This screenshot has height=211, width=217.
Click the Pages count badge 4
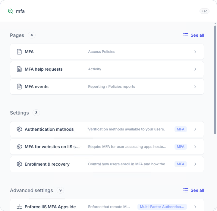coord(32,35)
